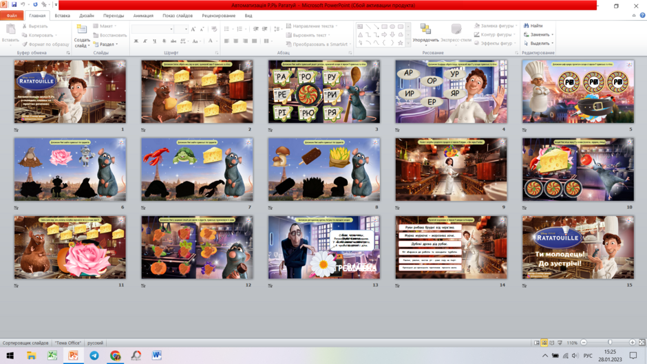Click the zoom in plus icon
Screen dimensions: 647x364
632,343
